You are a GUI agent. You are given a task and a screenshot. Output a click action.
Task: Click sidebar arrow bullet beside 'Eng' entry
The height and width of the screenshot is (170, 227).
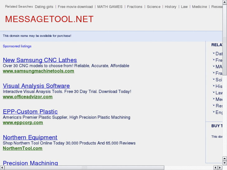[x=213, y=112]
